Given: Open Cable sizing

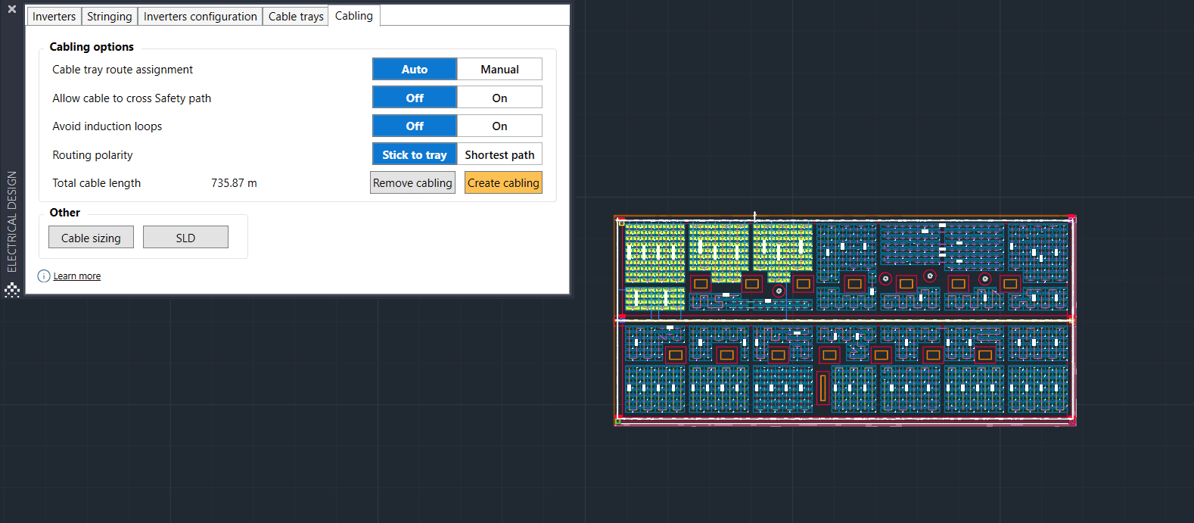Looking at the screenshot, I should 91,238.
